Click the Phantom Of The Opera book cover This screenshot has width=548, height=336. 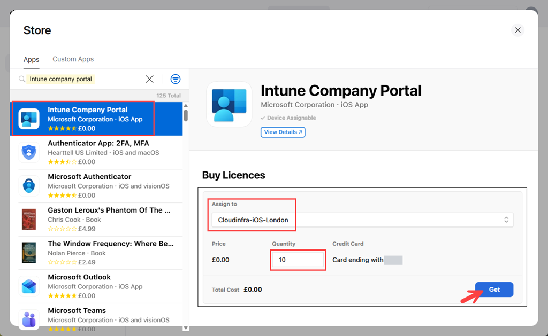29,219
